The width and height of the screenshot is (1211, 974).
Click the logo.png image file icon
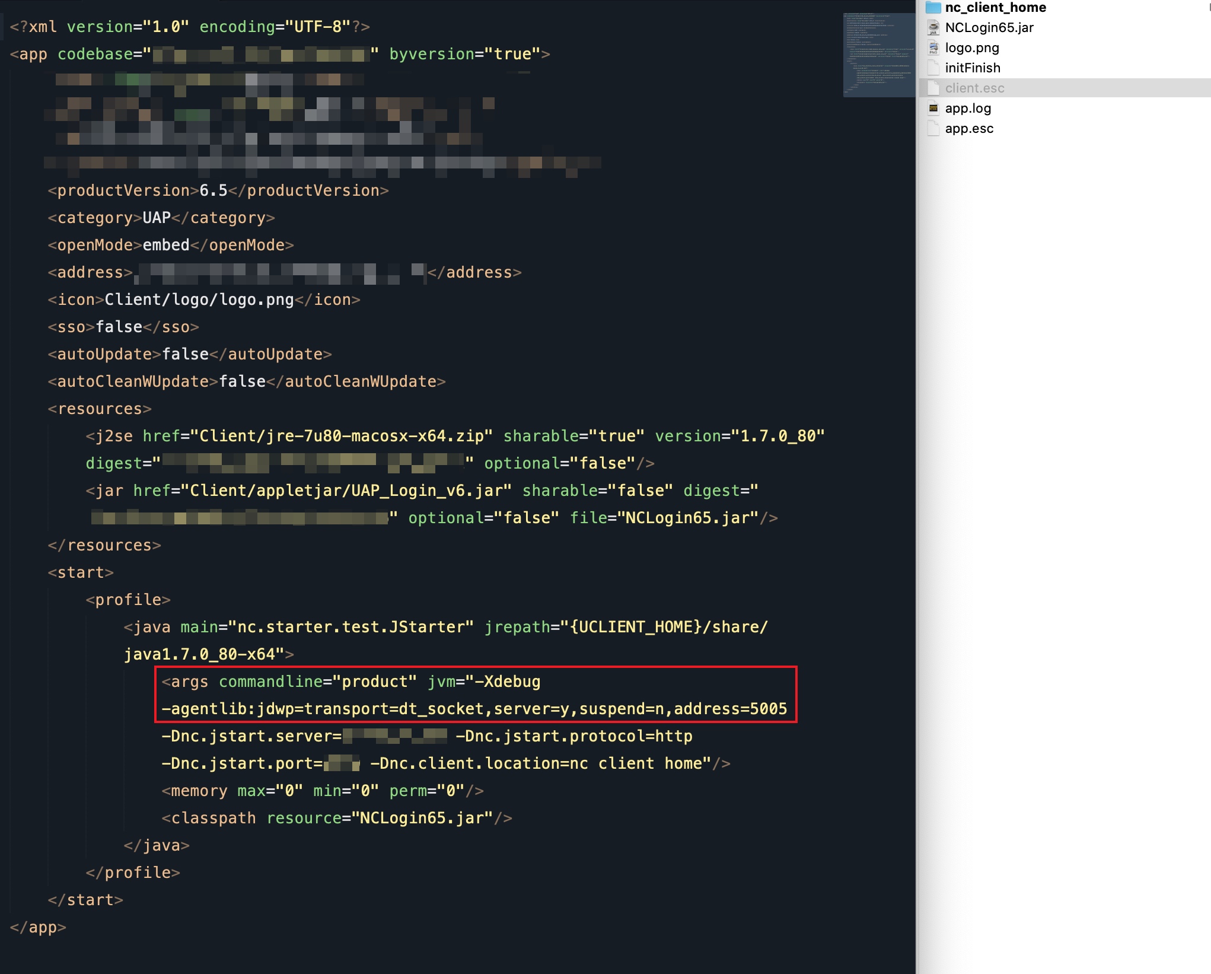933,47
